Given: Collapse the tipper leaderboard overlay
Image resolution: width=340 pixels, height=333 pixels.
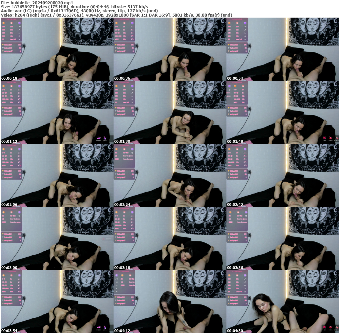Looking at the screenshot, I should (12, 48).
